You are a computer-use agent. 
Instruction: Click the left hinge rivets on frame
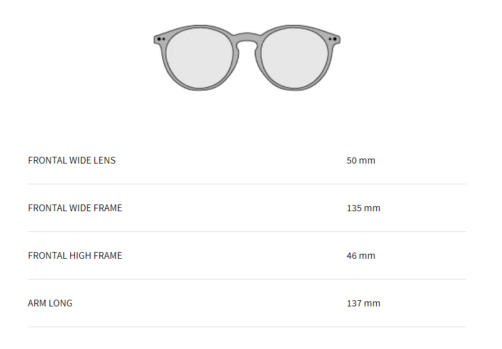(161, 39)
